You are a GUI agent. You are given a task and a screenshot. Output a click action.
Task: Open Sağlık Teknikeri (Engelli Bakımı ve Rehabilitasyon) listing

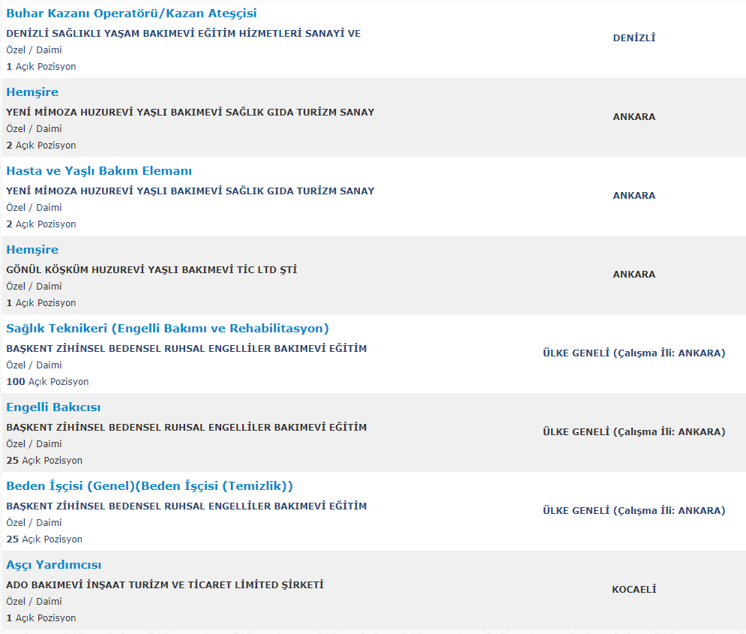point(167,329)
